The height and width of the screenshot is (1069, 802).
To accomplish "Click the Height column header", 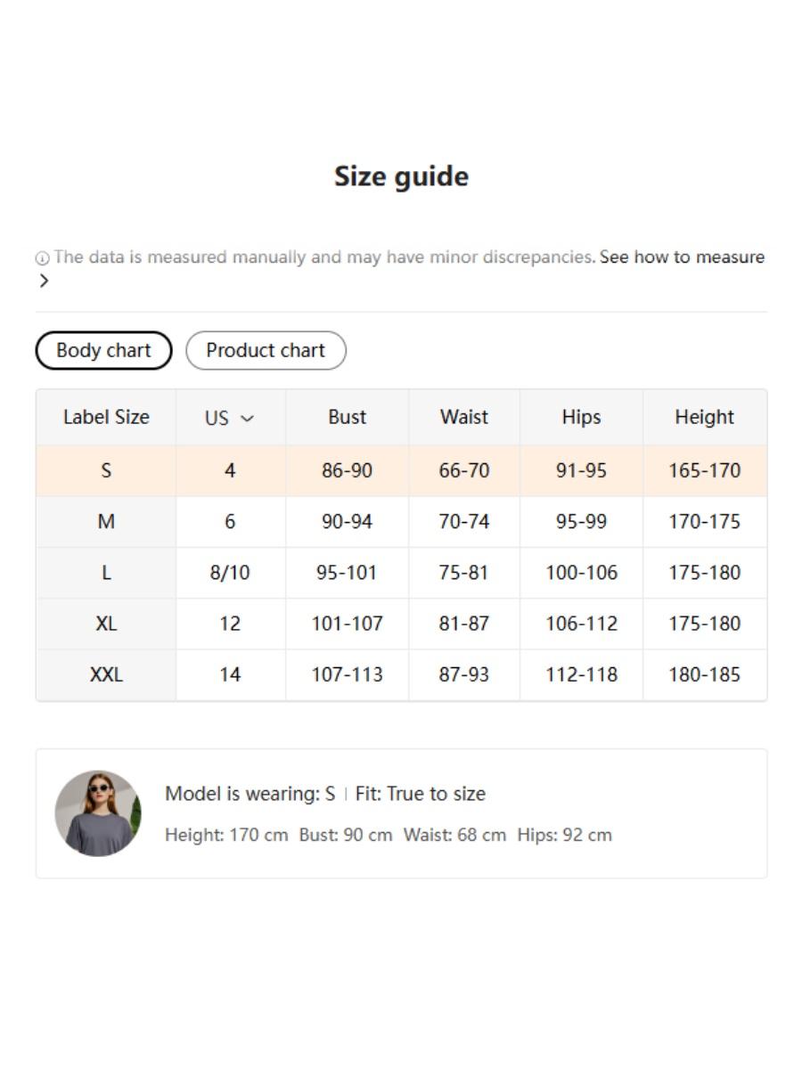I will [704, 417].
